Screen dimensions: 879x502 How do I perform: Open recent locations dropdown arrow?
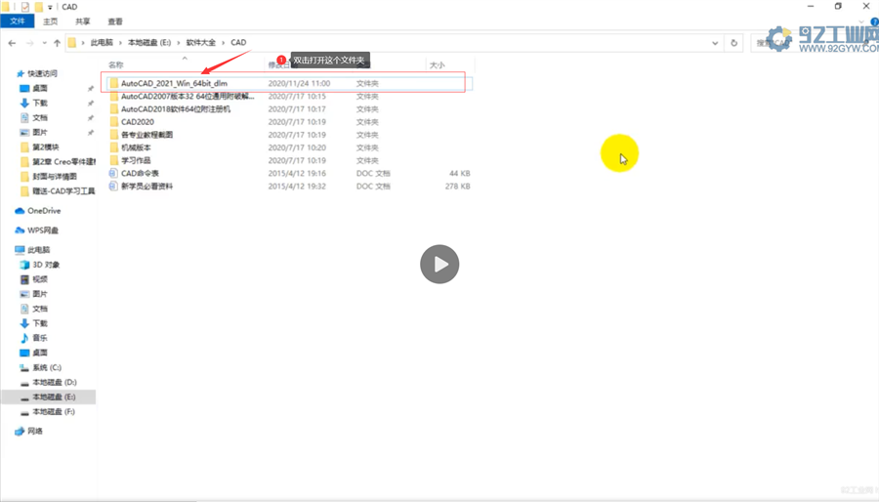[x=44, y=43]
